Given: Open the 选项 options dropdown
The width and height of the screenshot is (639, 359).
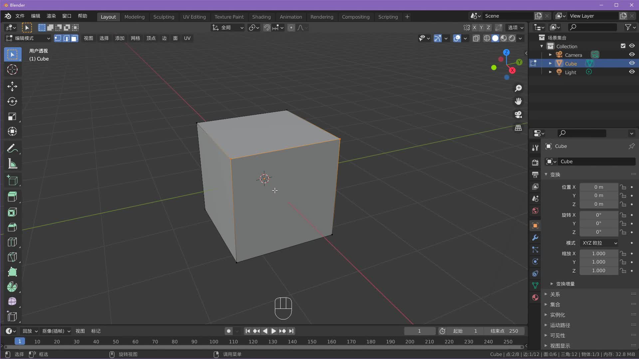Looking at the screenshot, I should coord(516,28).
